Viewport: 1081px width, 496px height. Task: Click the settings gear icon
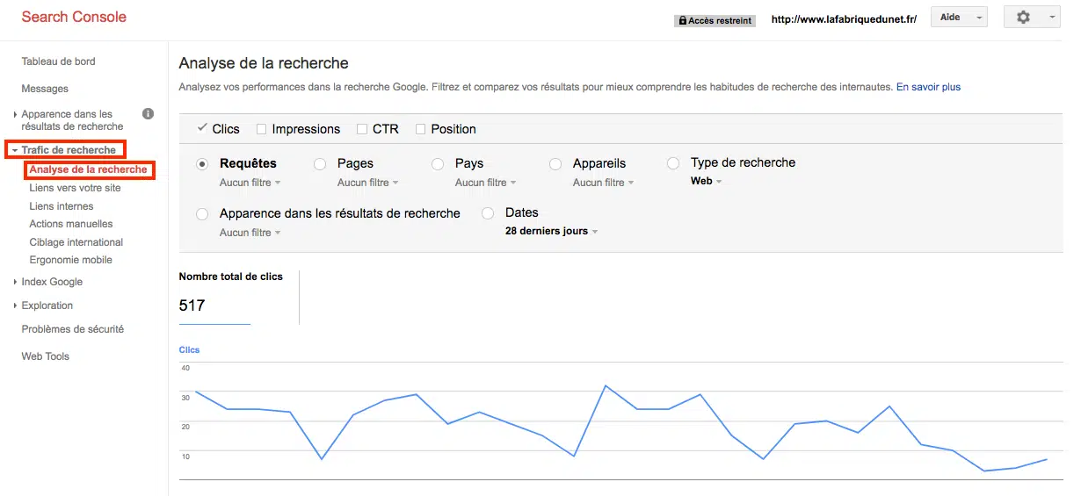pyautogui.click(x=1023, y=18)
